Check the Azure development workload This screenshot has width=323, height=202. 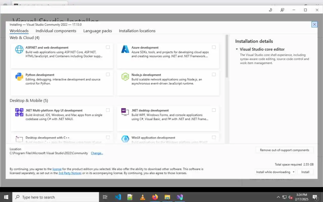click(214, 47)
